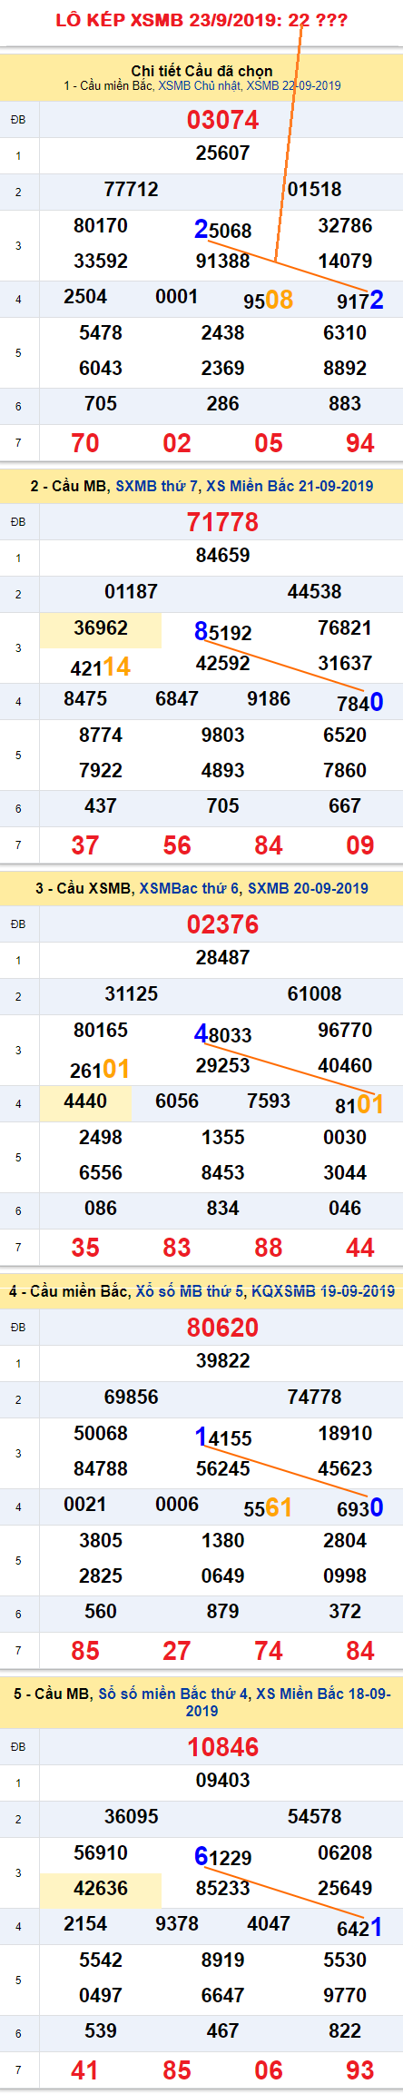
Task: Click the special prize number 02376
Action: coord(223,924)
